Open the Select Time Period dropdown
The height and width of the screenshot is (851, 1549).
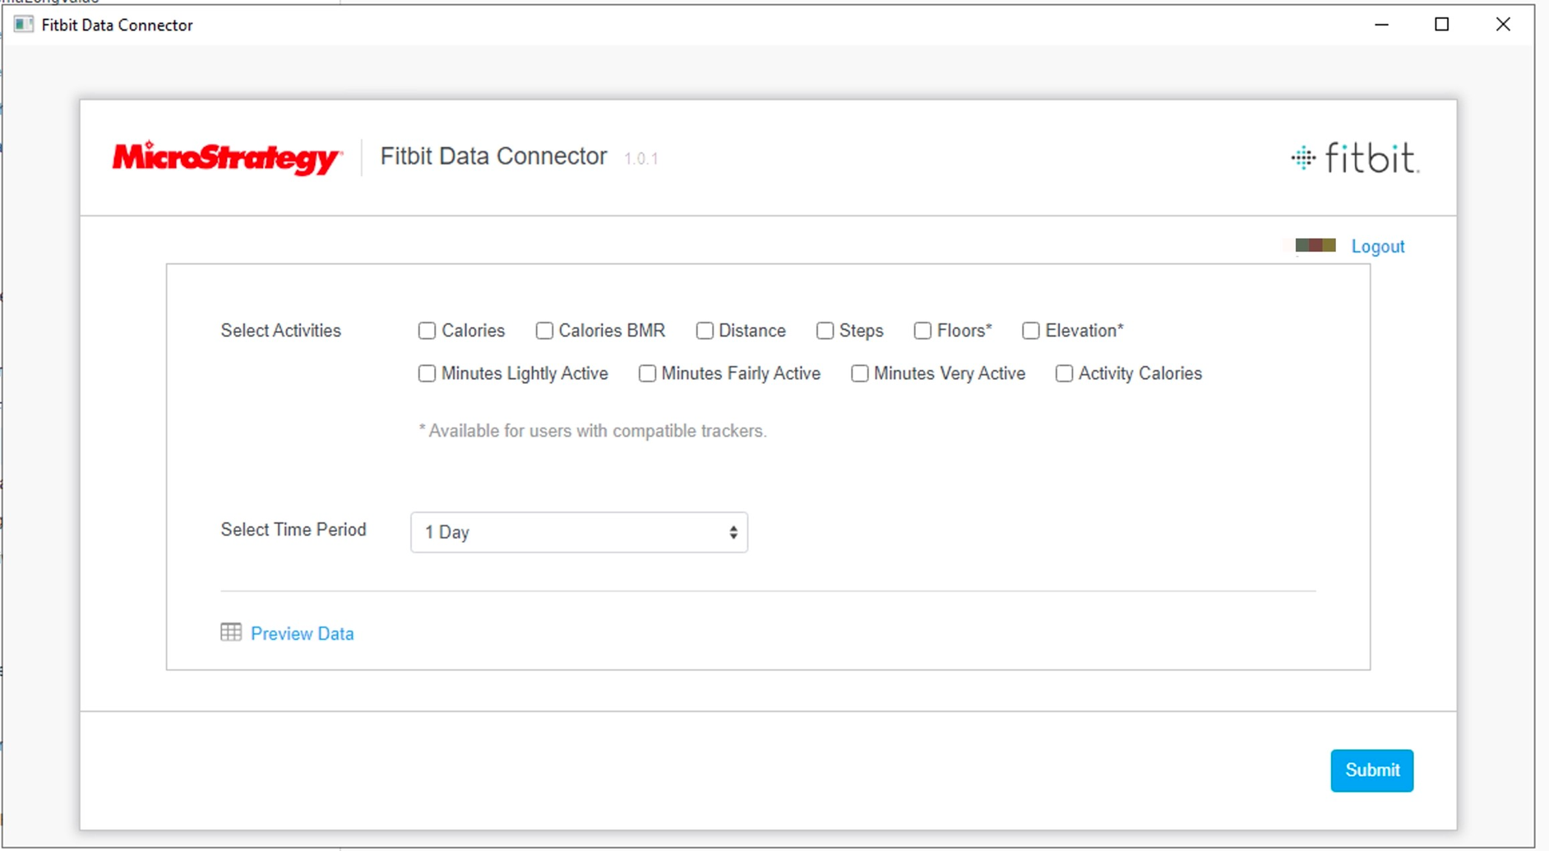[579, 533]
